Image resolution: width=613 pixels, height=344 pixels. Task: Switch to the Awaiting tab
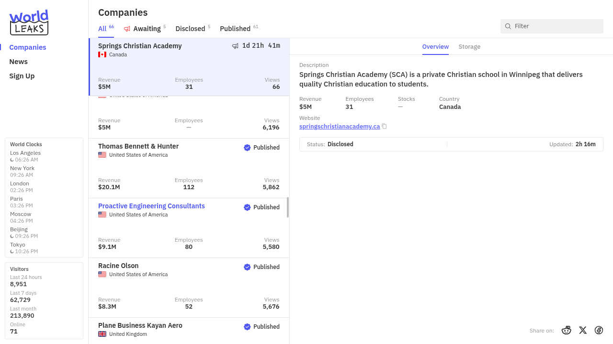click(145, 29)
